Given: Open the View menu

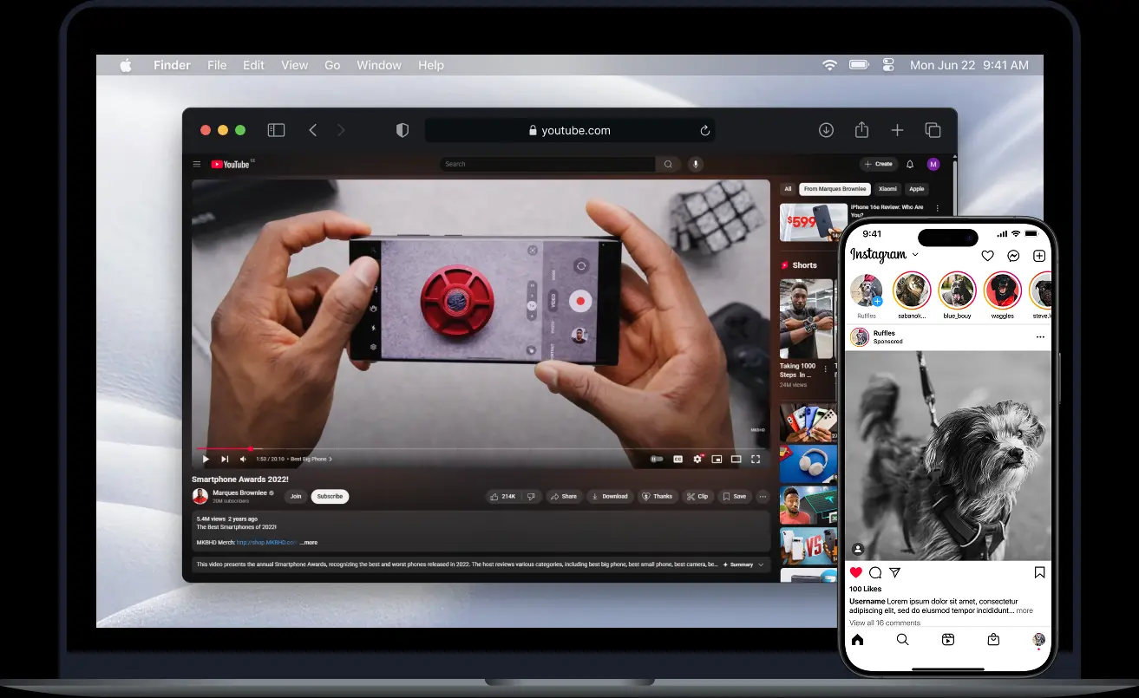Looking at the screenshot, I should (295, 65).
